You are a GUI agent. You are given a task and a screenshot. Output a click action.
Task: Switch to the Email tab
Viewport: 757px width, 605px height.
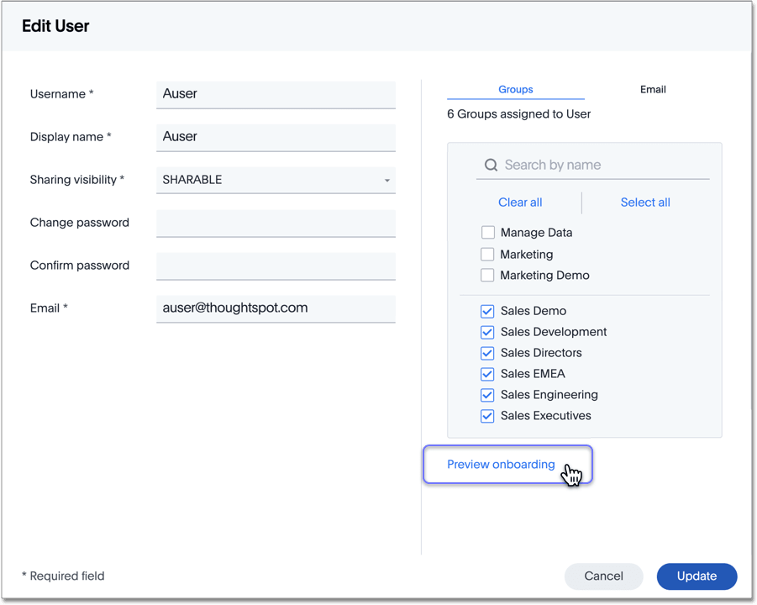[x=653, y=89]
